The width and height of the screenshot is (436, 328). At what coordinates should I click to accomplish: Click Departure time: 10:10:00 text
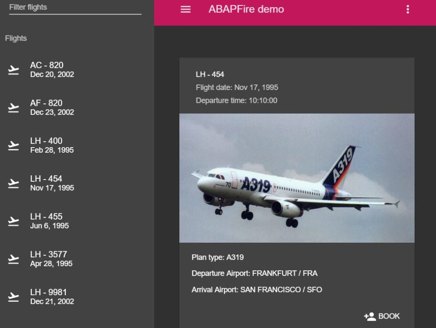coord(236,101)
